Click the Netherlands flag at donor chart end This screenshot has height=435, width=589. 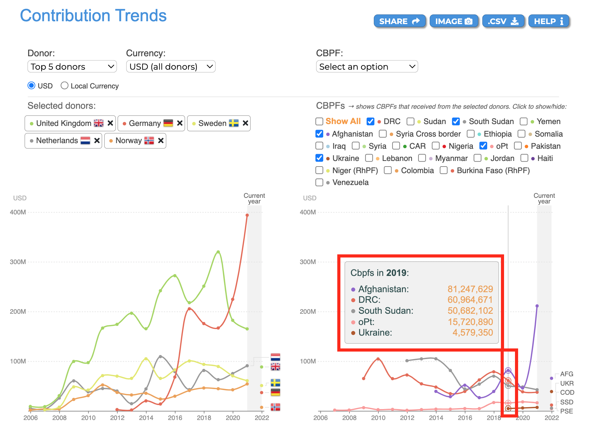[275, 357]
